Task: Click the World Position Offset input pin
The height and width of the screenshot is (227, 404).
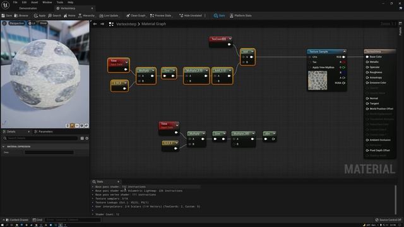Action: point(367,109)
